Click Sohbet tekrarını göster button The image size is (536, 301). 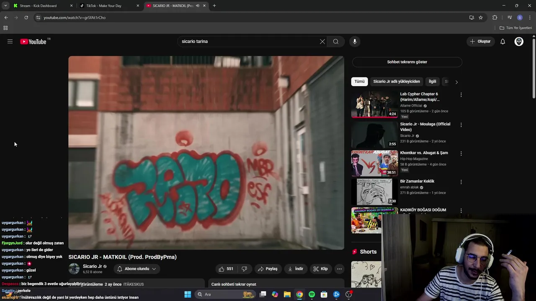click(x=407, y=62)
